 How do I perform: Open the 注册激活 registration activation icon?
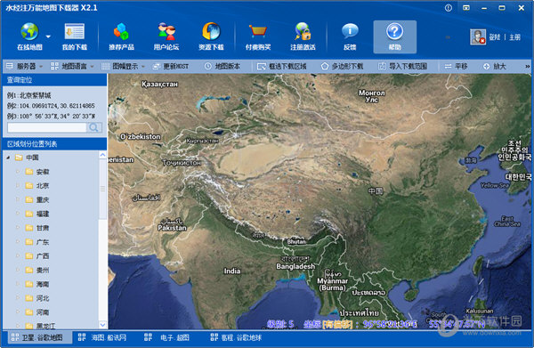click(x=303, y=32)
